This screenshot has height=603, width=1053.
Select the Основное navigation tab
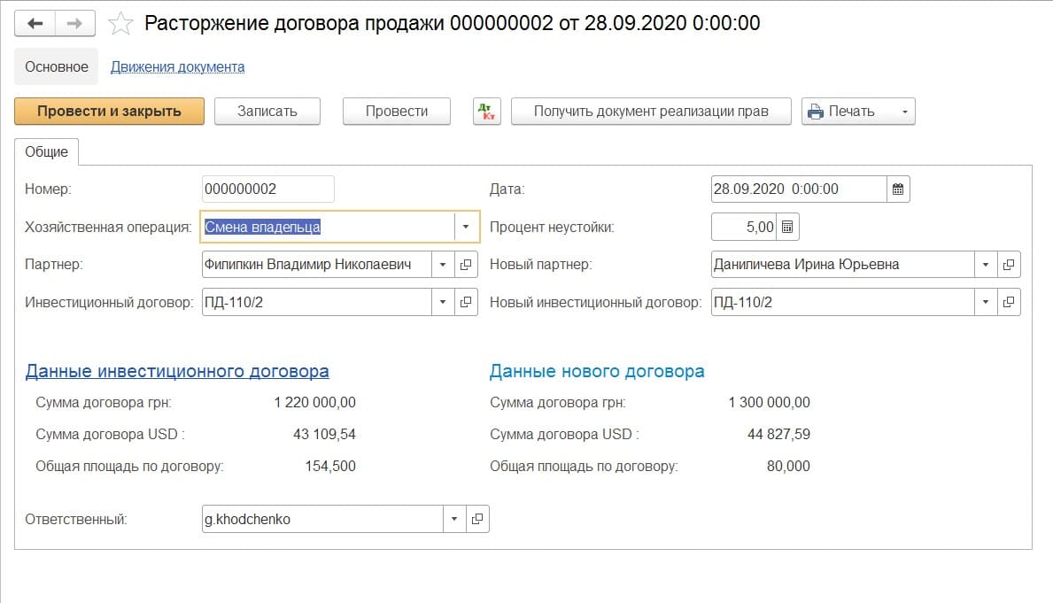[x=57, y=66]
